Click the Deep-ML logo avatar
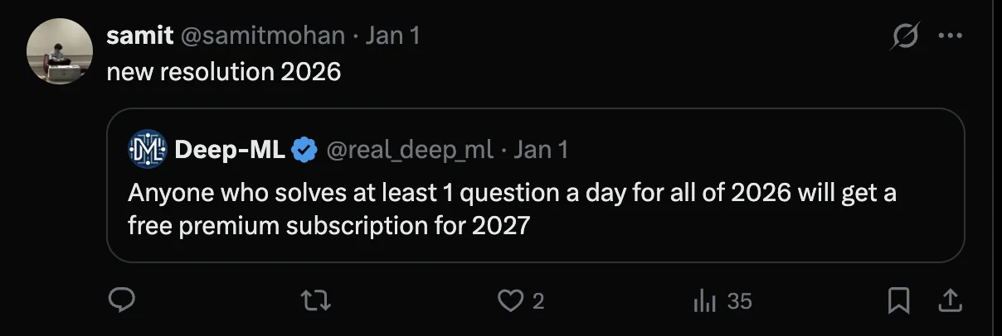 (x=148, y=149)
